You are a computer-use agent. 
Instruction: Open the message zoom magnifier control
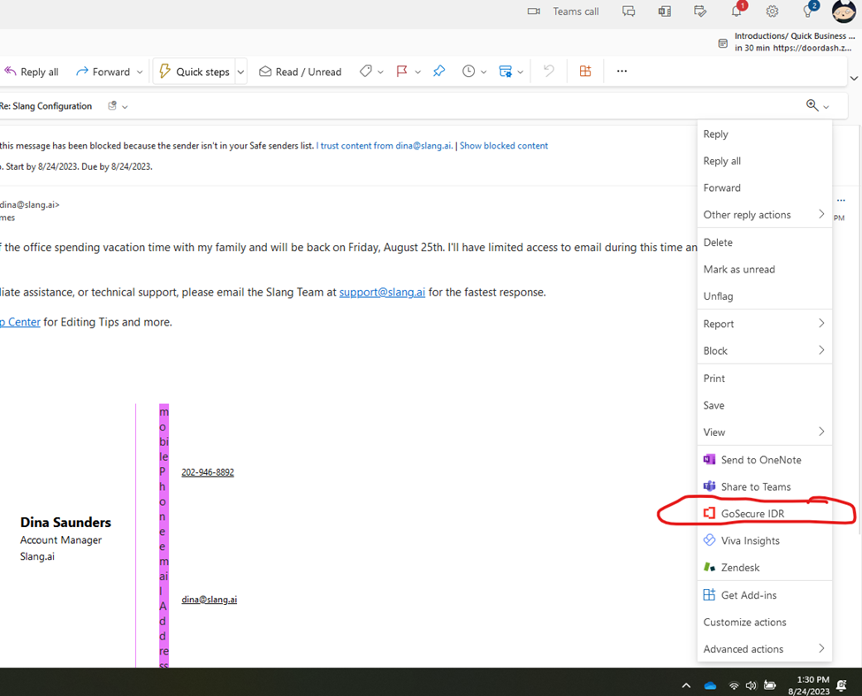812,104
